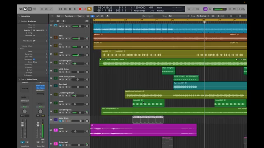Click the Rewind transport button
This screenshot has height=148, width=264.
[60, 9]
